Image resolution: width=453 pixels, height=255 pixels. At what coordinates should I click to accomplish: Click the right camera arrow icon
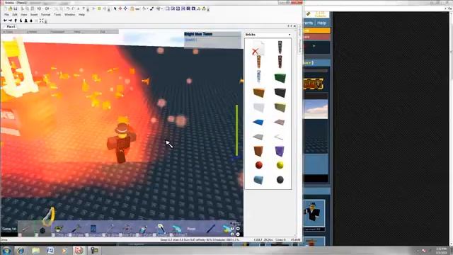click(x=11, y=21)
